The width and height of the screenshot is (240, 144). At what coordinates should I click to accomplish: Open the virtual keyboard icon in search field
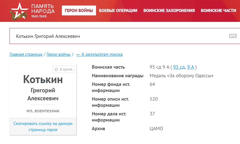point(233,36)
